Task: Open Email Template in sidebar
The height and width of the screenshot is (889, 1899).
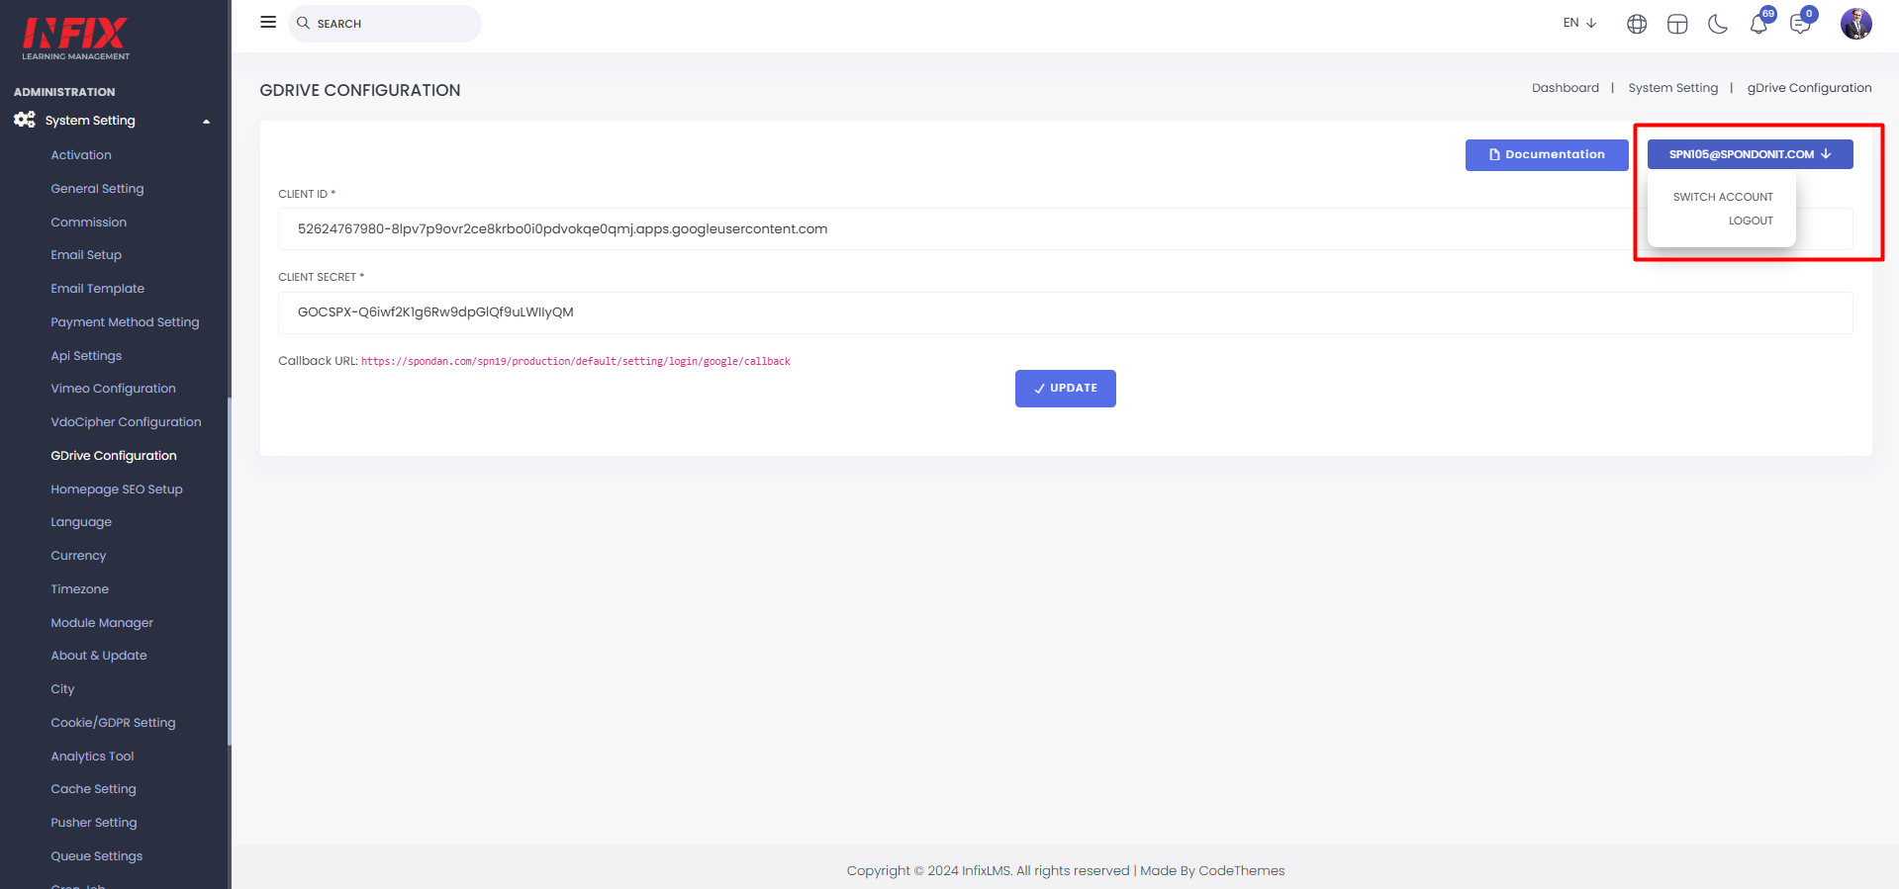Action: 97,289
